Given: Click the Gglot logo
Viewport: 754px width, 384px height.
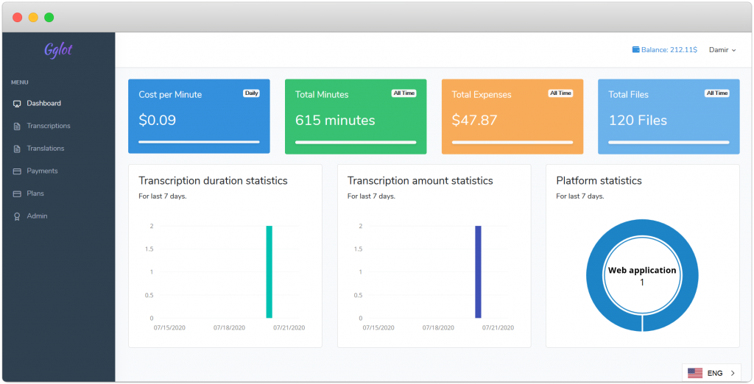Looking at the screenshot, I should coord(58,50).
